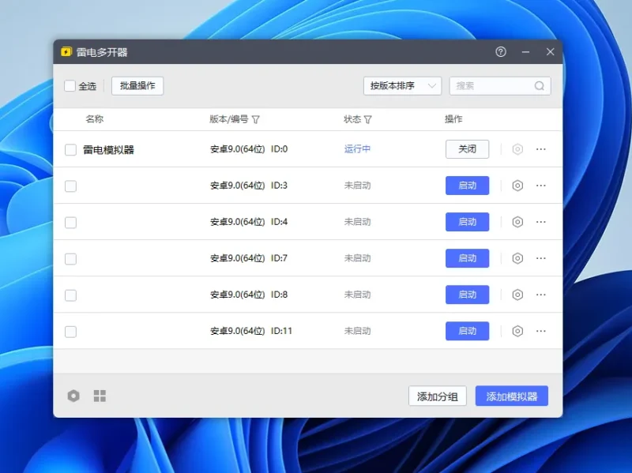Click the 安卓9.0(64位) ID:3 version text
Image resolution: width=632 pixels, height=473 pixels.
pyautogui.click(x=249, y=186)
